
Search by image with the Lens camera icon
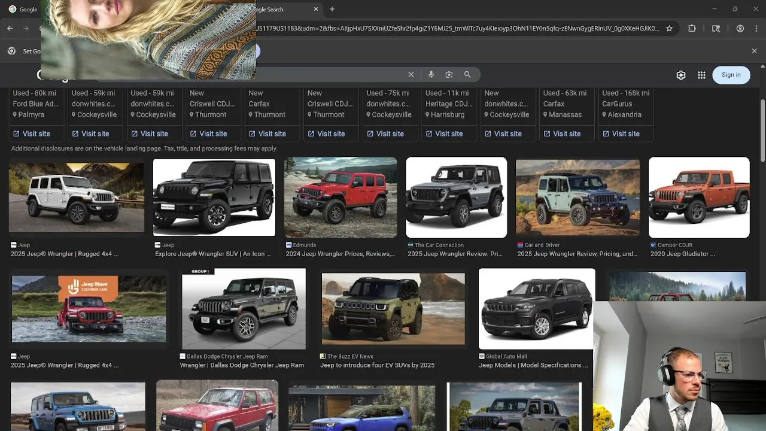[x=449, y=75]
